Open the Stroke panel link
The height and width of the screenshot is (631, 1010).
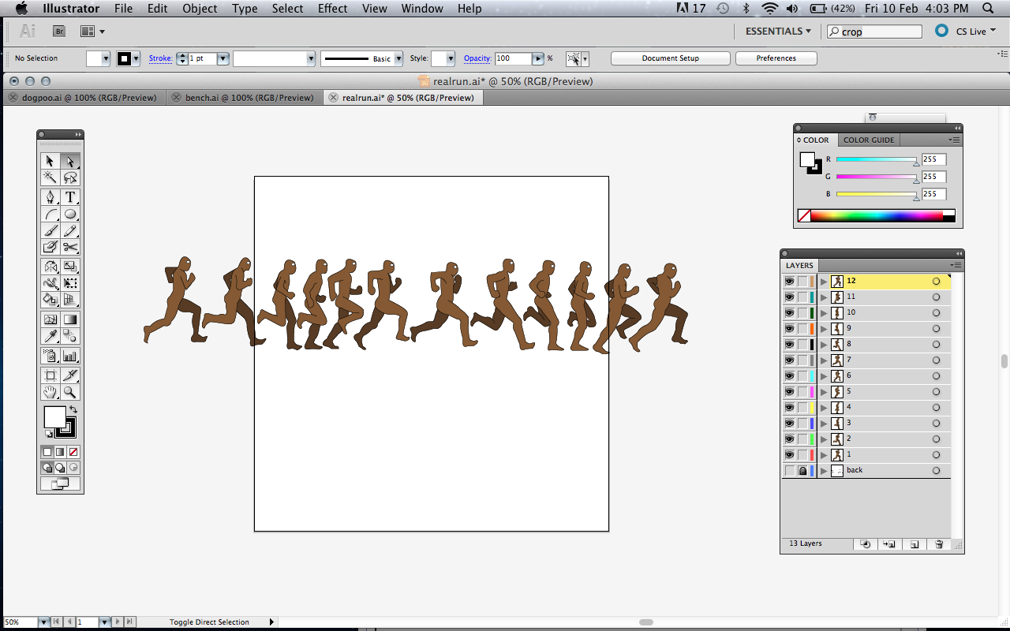click(x=160, y=58)
